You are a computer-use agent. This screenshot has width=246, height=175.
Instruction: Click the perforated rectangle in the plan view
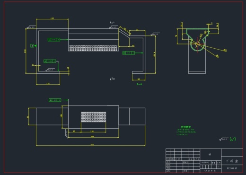point(94,117)
